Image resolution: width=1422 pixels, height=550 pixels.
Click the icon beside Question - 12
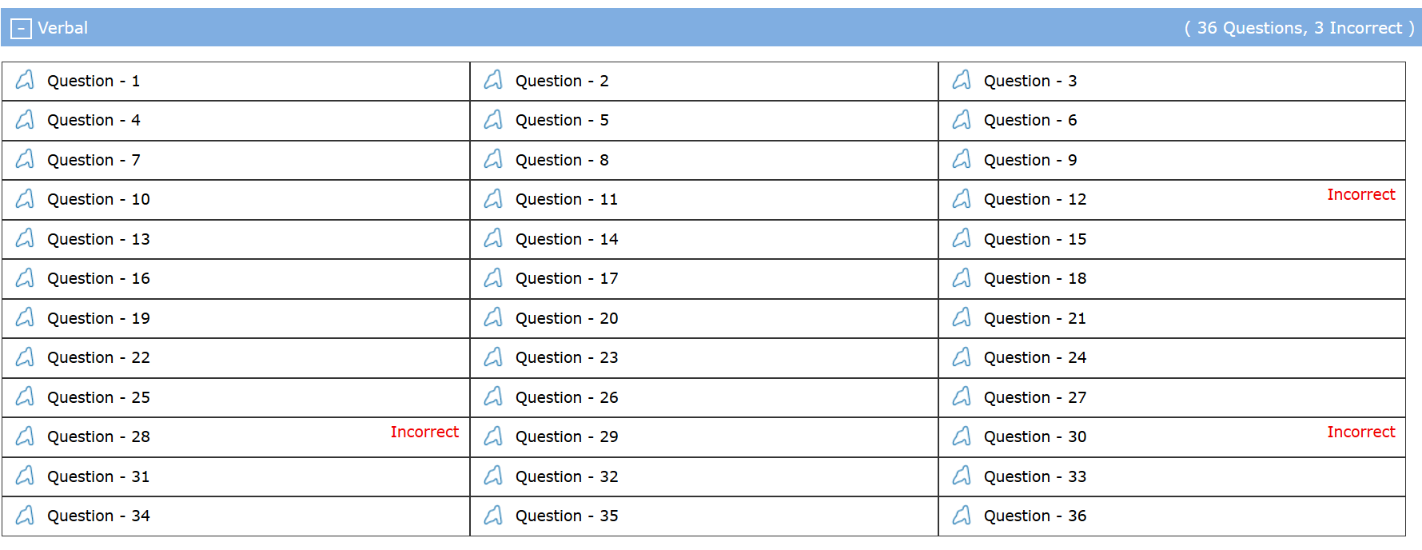[x=962, y=199]
